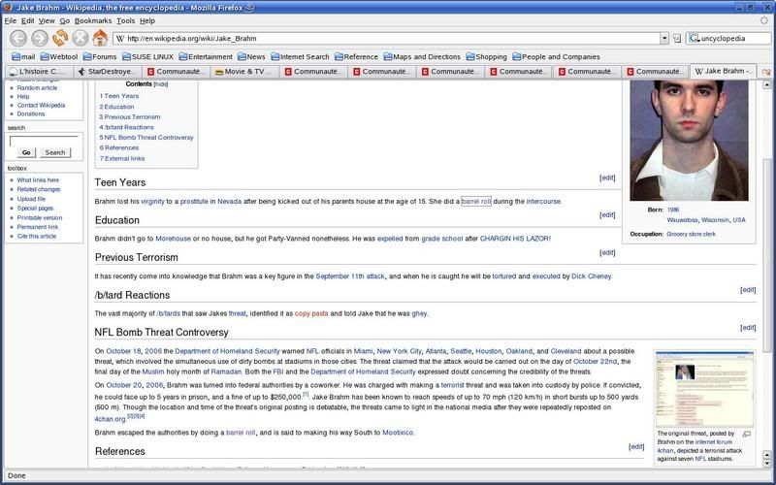Viewport: 776px width, 485px height.
Task: Open the News bookmark folder
Action: click(251, 57)
